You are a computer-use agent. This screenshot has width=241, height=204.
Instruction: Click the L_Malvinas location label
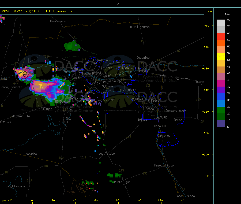coord(106,99)
